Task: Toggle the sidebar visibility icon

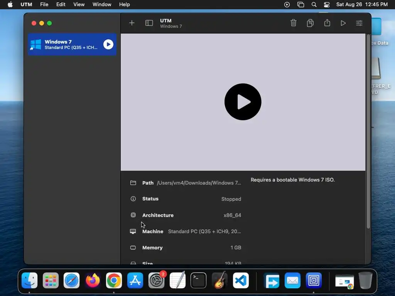Action: [149, 23]
